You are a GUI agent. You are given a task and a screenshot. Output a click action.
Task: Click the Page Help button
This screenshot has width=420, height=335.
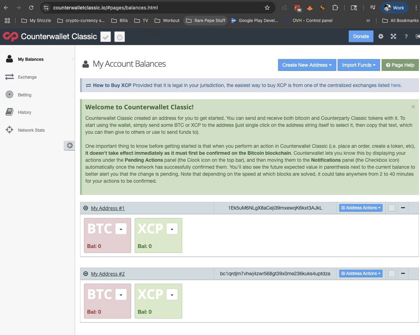tap(400, 65)
